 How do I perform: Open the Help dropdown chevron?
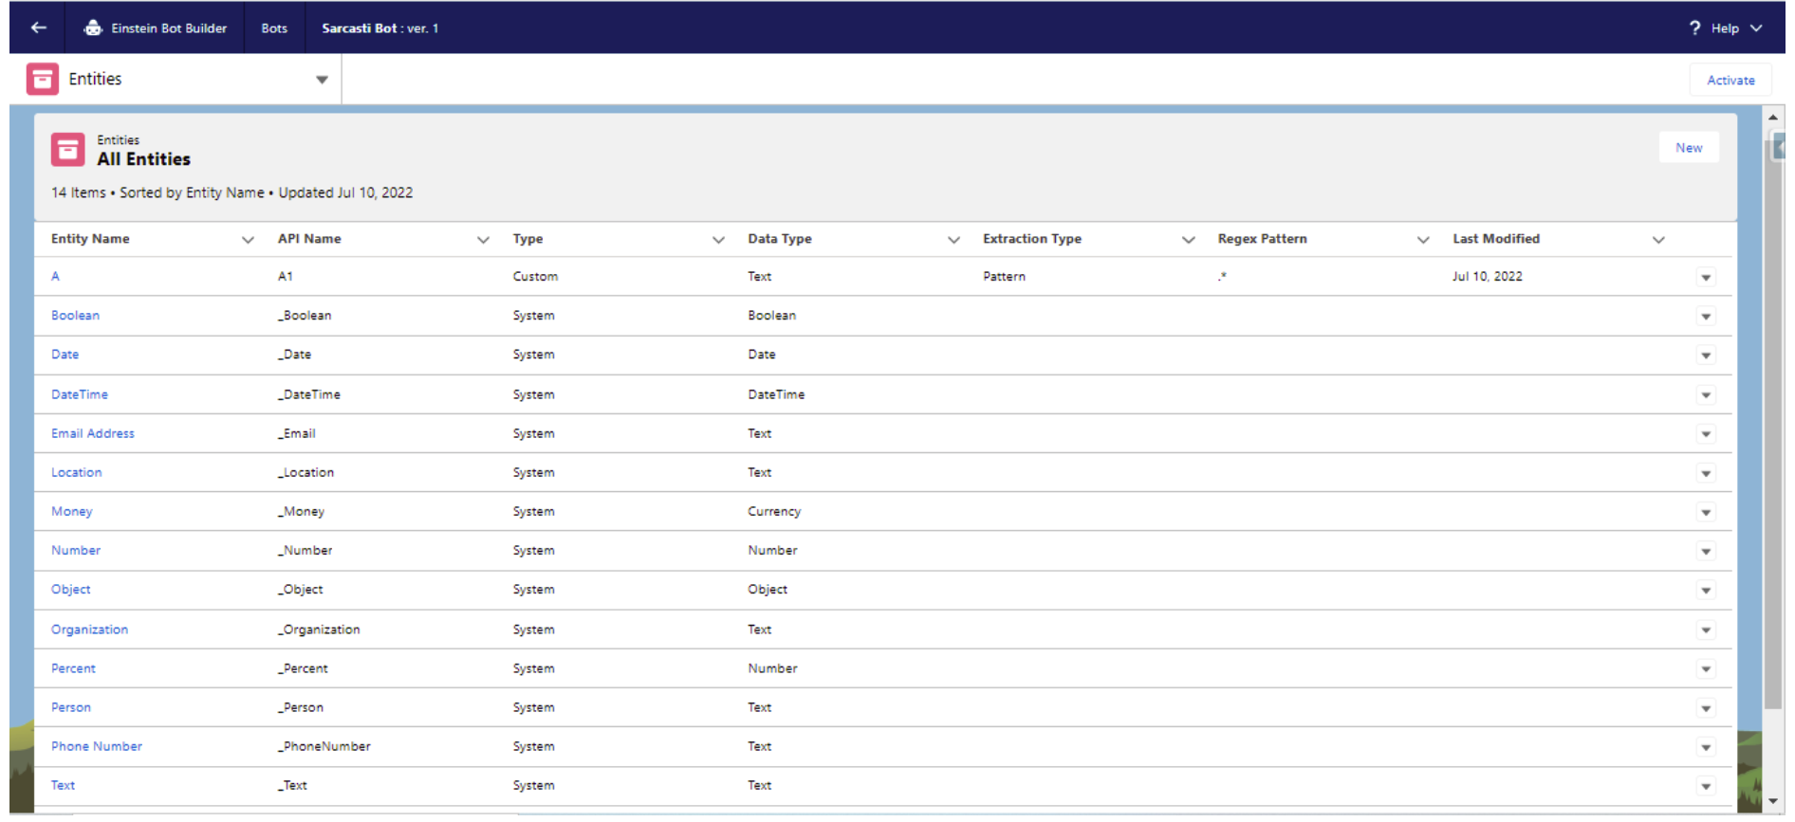[1756, 27]
